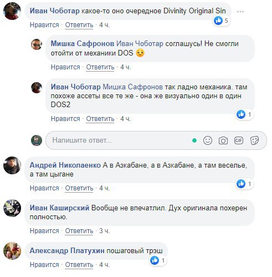Like Иван Каширский's comment via Нравится
Screen dimensions: 272x277
(44, 231)
